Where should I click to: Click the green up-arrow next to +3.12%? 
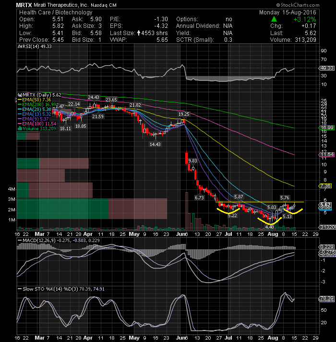[274, 19]
